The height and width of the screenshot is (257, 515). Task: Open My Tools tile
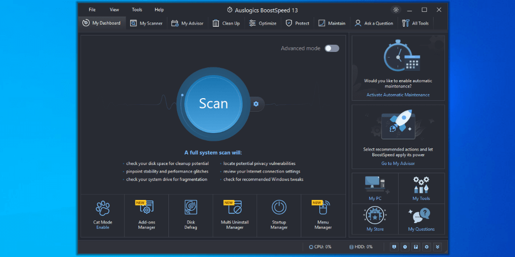(x=421, y=188)
